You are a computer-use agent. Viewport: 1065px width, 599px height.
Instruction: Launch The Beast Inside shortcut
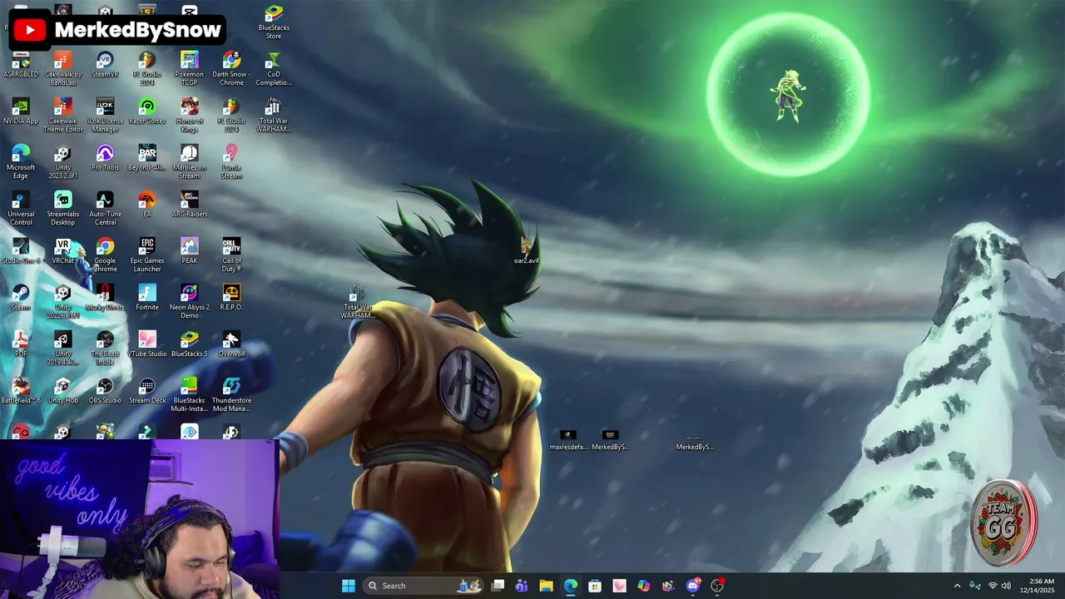(x=105, y=349)
